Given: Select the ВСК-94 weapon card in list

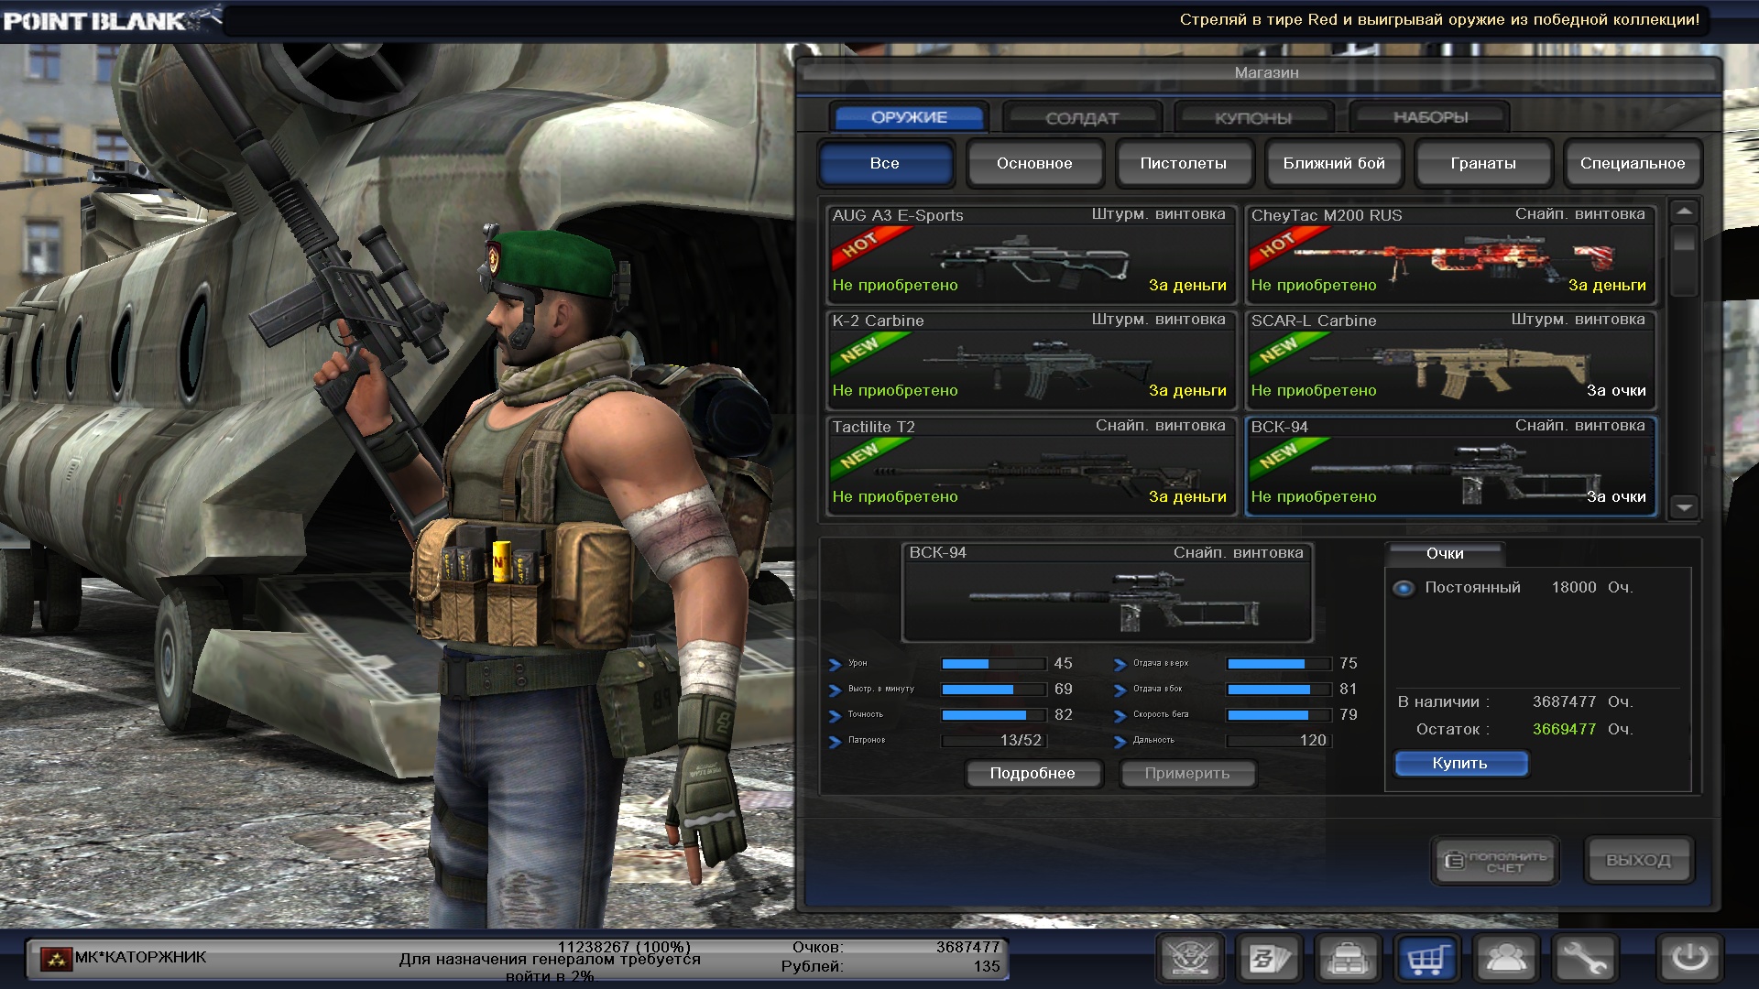Looking at the screenshot, I should tap(1449, 466).
